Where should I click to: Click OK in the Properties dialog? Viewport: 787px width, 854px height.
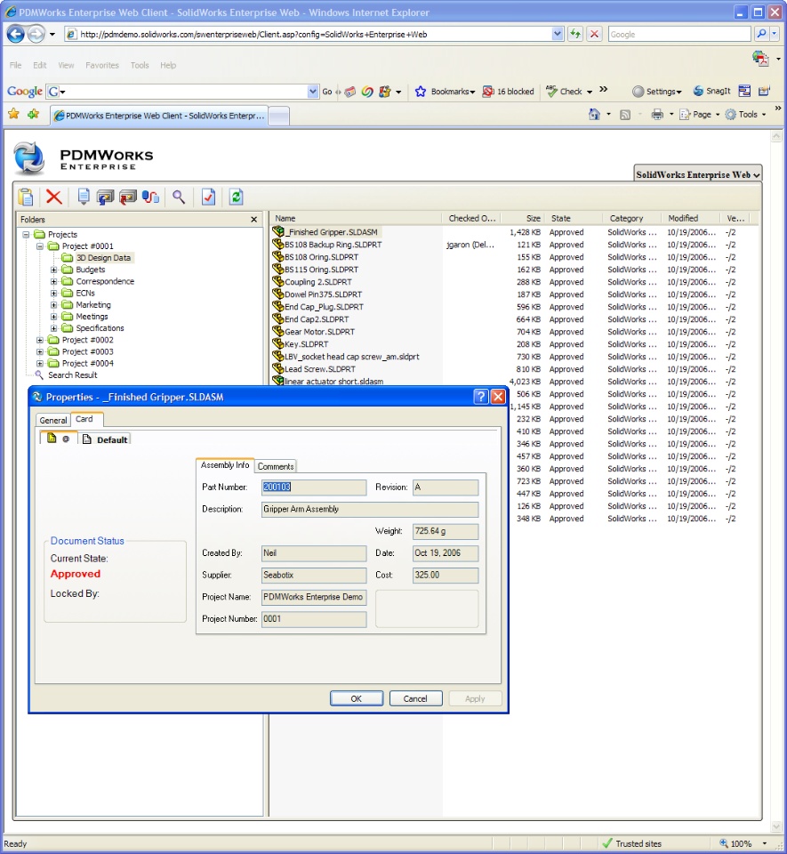357,698
